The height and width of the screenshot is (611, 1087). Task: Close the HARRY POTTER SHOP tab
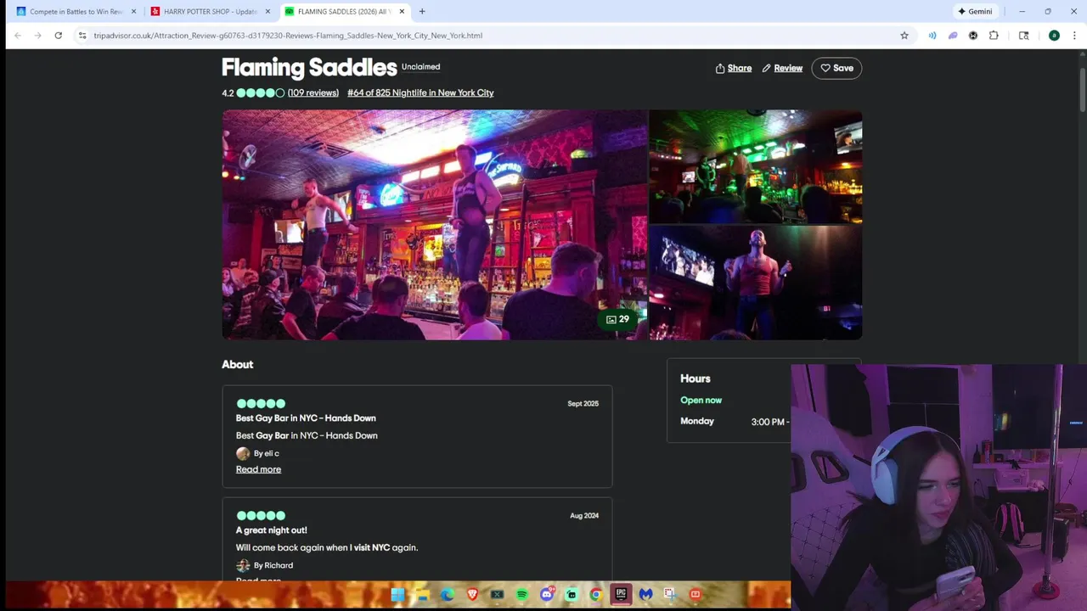(x=268, y=12)
